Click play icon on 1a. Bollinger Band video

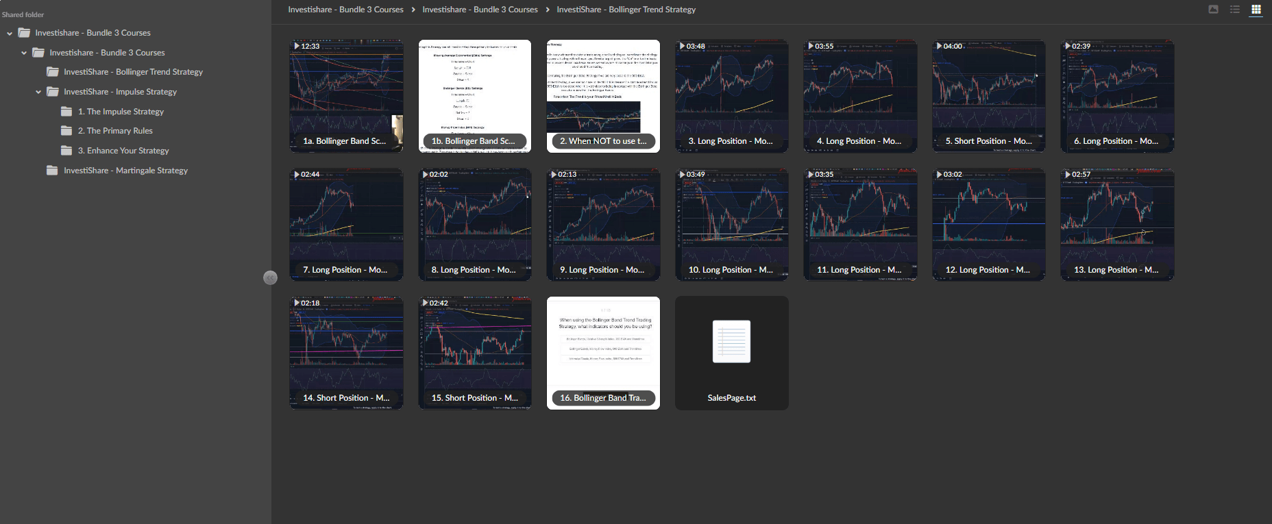click(x=297, y=46)
